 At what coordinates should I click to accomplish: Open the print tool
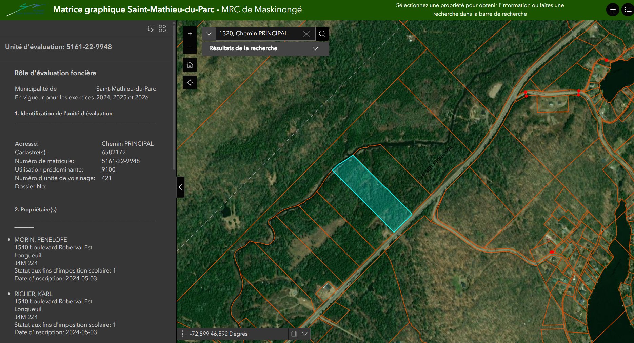(x=612, y=9)
